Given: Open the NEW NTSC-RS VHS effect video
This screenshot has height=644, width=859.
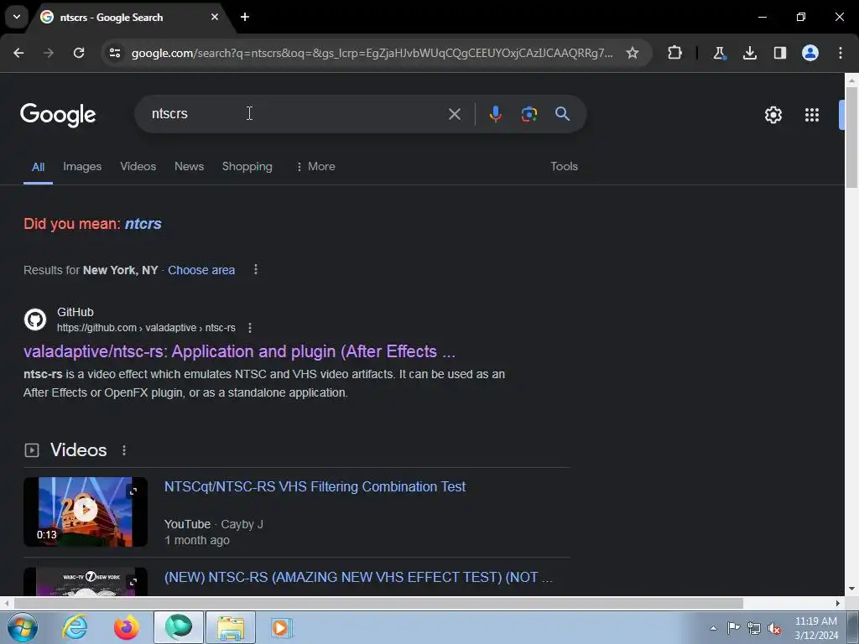Looking at the screenshot, I should pos(358,577).
